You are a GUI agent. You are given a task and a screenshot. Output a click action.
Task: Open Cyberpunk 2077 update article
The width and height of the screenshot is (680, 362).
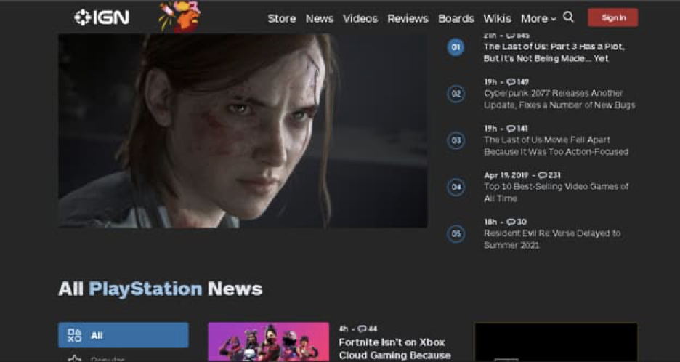coord(559,100)
